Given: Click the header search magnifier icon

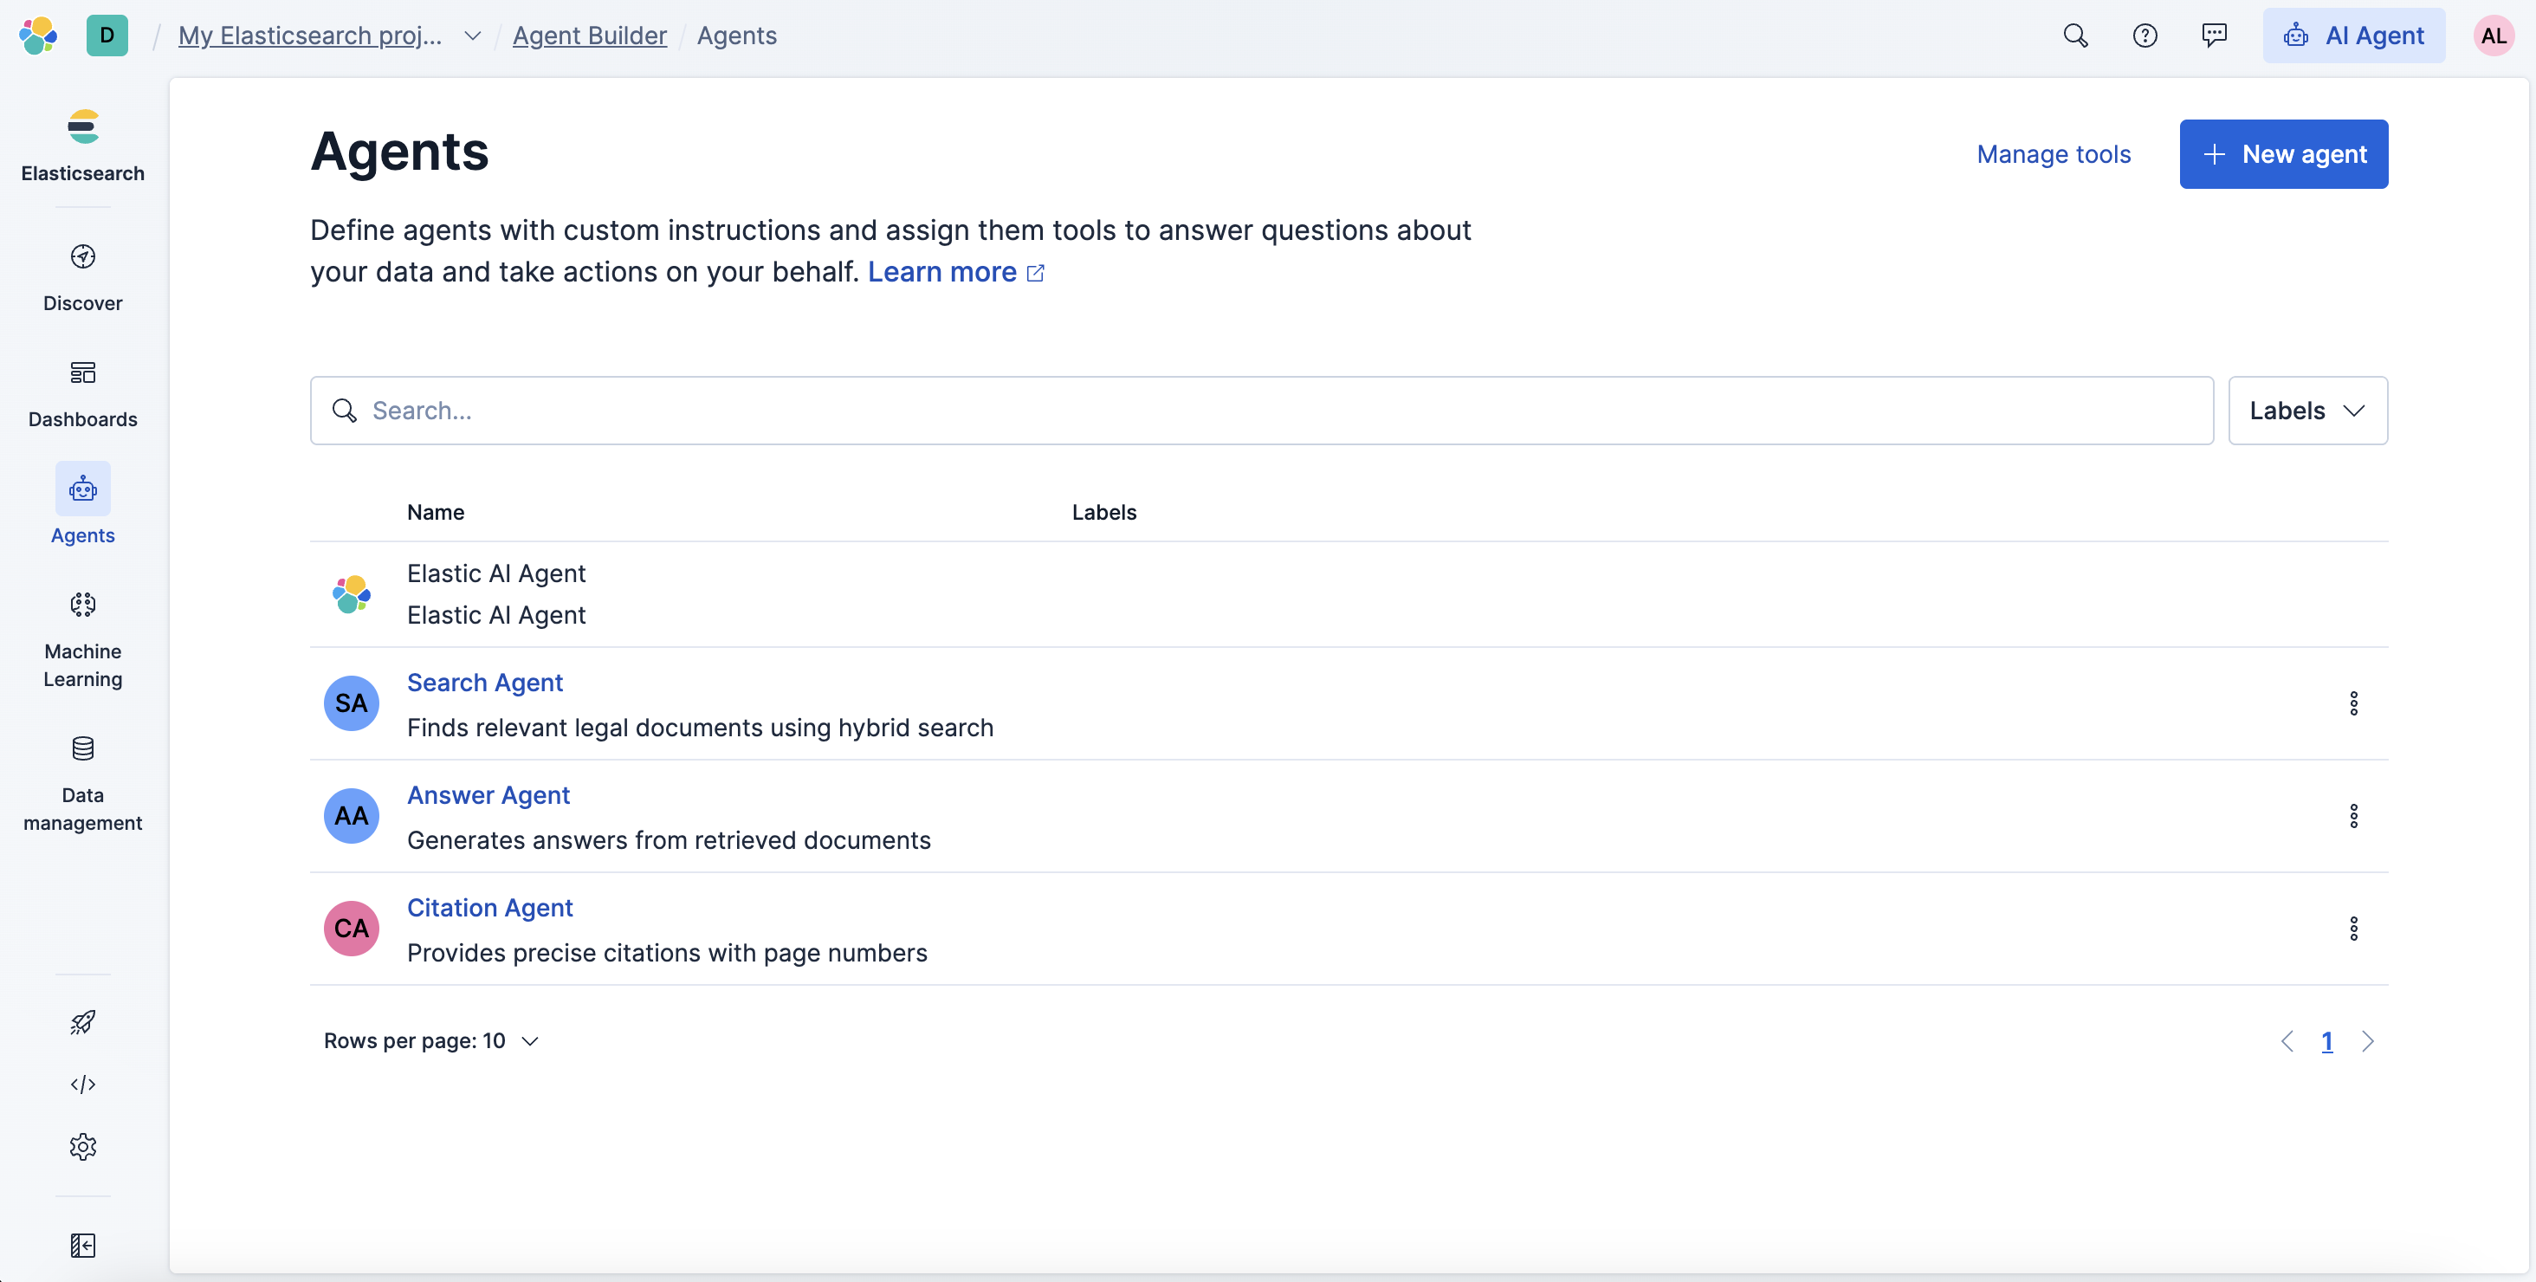Looking at the screenshot, I should (x=2075, y=36).
